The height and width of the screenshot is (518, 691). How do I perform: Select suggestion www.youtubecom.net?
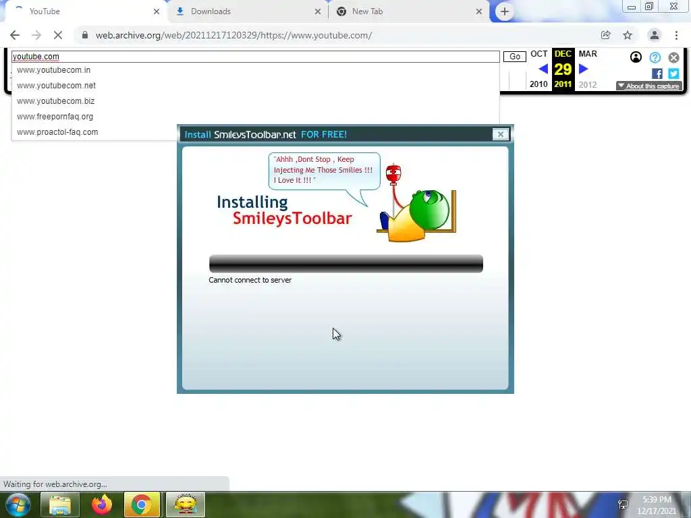pyautogui.click(x=57, y=86)
